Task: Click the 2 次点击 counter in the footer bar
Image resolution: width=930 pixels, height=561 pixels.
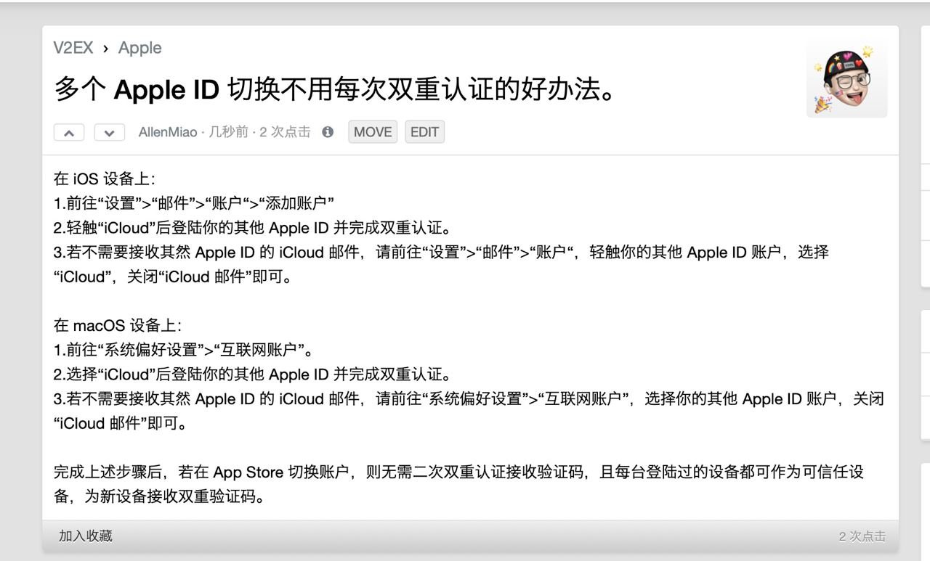Action: pos(864,535)
